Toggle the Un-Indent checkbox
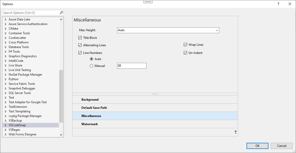 (186, 53)
